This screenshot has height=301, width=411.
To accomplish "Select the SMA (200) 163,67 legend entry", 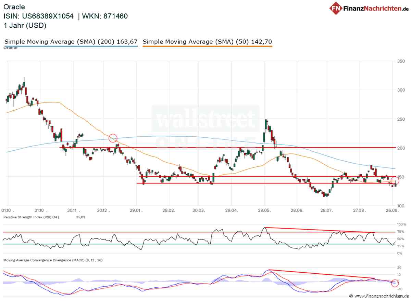I will pos(71,42).
